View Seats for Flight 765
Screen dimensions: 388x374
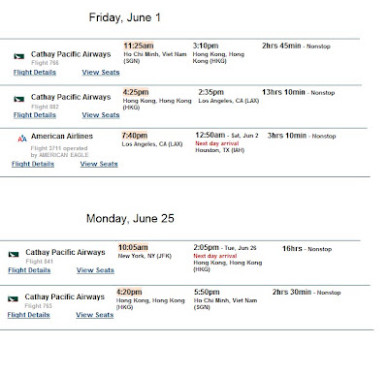coord(95,315)
